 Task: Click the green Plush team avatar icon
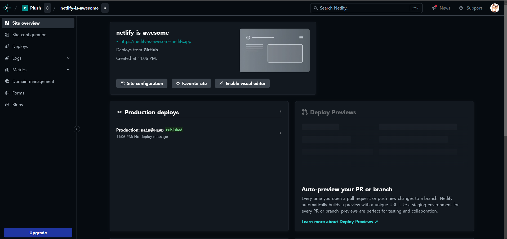point(25,8)
